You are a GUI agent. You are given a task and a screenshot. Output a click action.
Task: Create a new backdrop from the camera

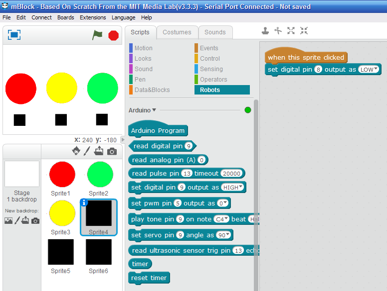35,221
